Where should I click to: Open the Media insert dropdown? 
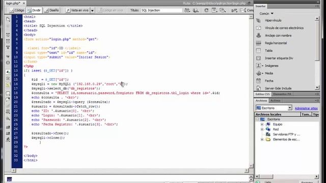(262, 73)
